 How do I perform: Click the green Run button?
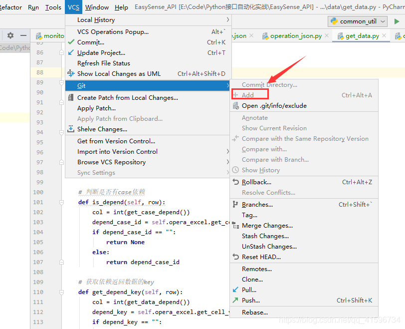coord(397,21)
